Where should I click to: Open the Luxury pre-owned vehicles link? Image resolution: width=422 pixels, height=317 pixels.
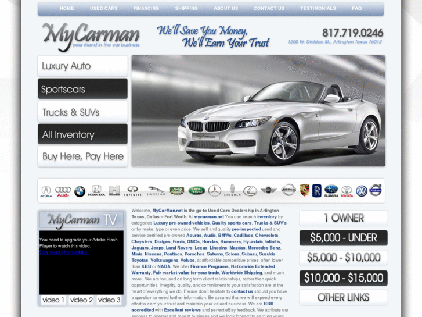[x=181, y=223]
